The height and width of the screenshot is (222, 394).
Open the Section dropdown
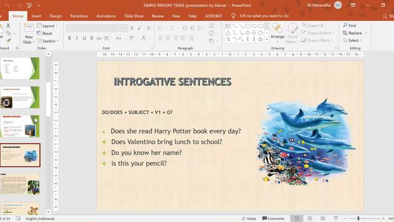tap(48, 41)
